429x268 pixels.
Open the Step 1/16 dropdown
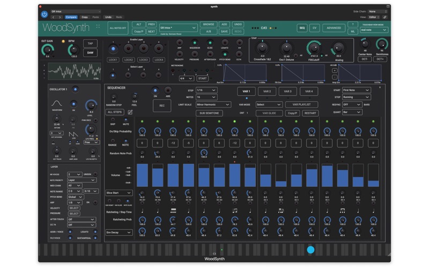(x=206, y=90)
